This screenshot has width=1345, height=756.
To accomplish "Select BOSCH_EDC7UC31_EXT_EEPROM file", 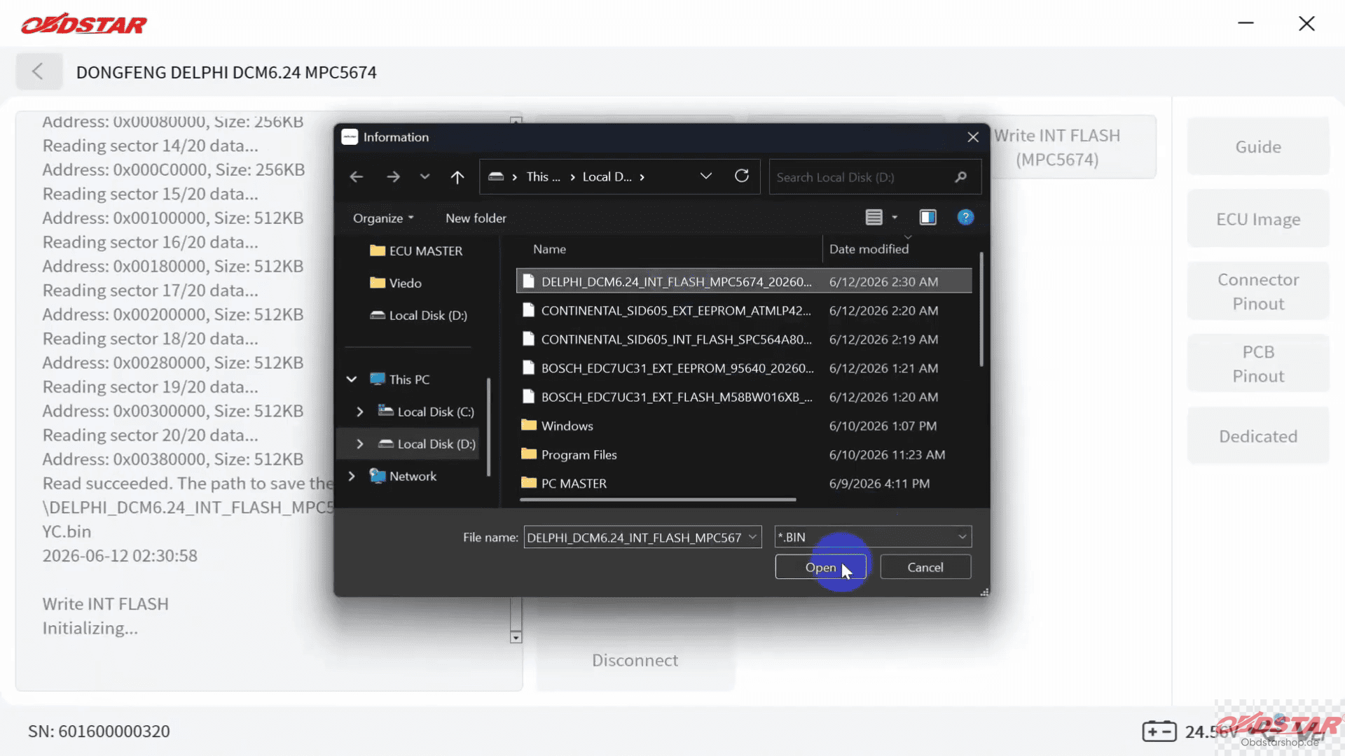I will pos(744,368).
